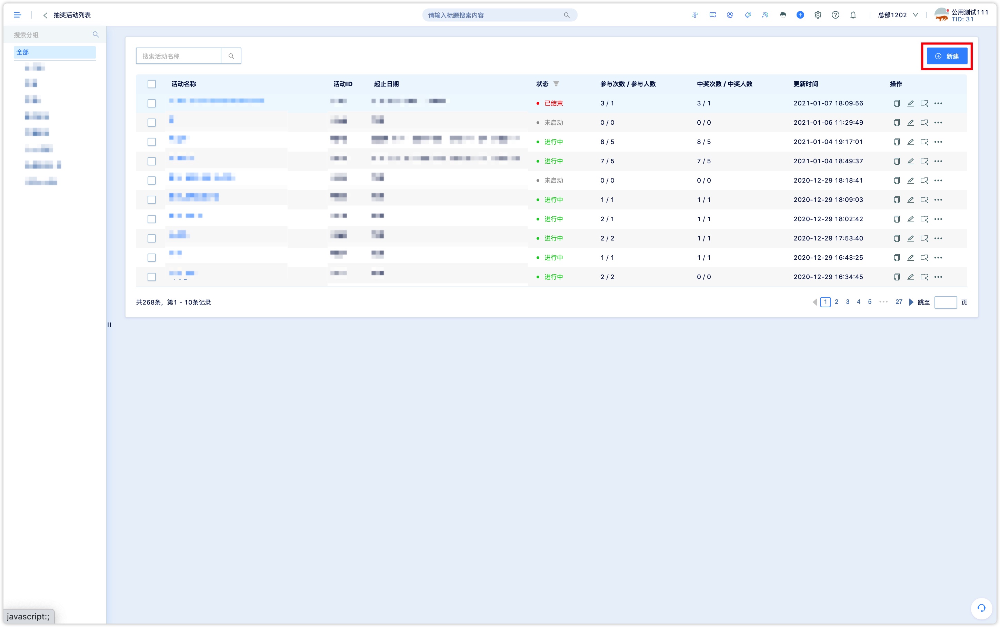1000x627 pixels.
Task: Check the row updated 2020-12-29 18:02:42
Action: coord(151,219)
